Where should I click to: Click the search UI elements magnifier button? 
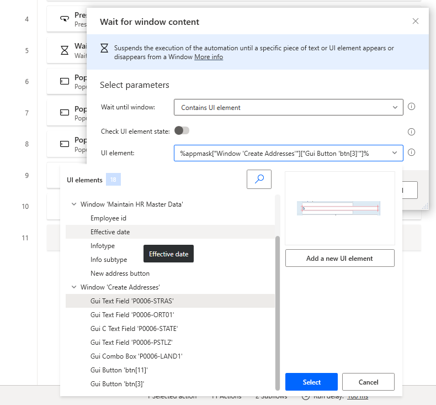tap(259, 179)
